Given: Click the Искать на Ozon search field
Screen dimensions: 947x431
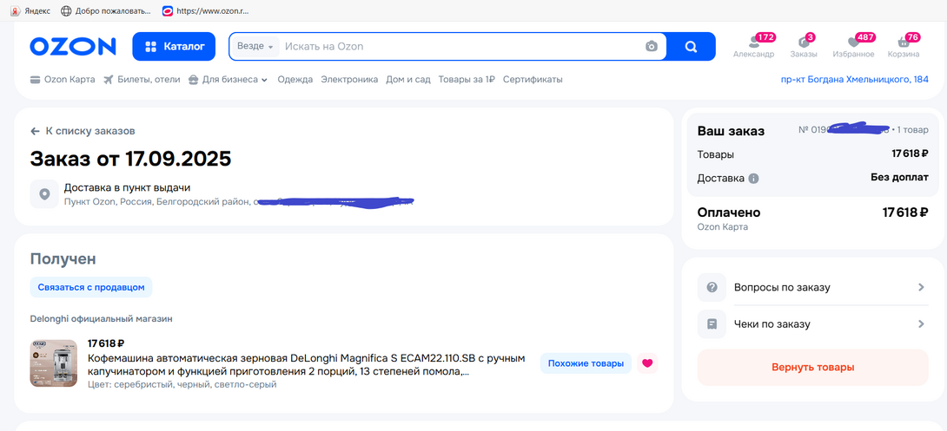Looking at the screenshot, I should (x=460, y=47).
